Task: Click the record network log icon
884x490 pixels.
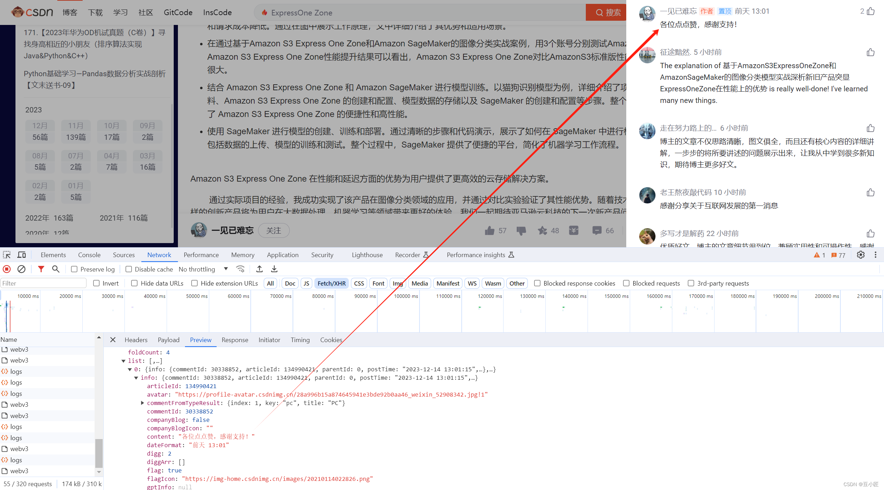Action: [7, 269]
